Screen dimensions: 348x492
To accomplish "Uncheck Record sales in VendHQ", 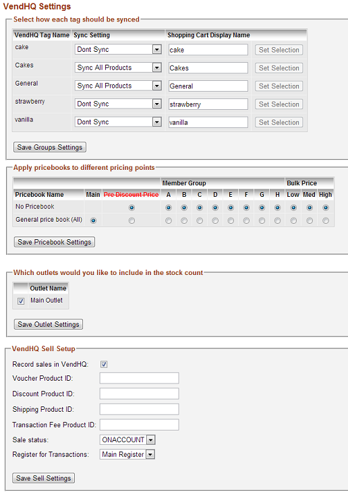I will pos(104,365).
